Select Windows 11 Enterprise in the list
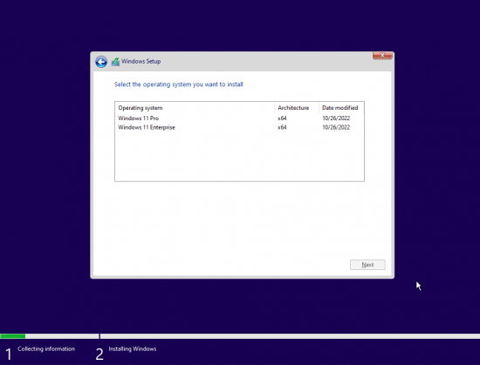 pos(239,127)
